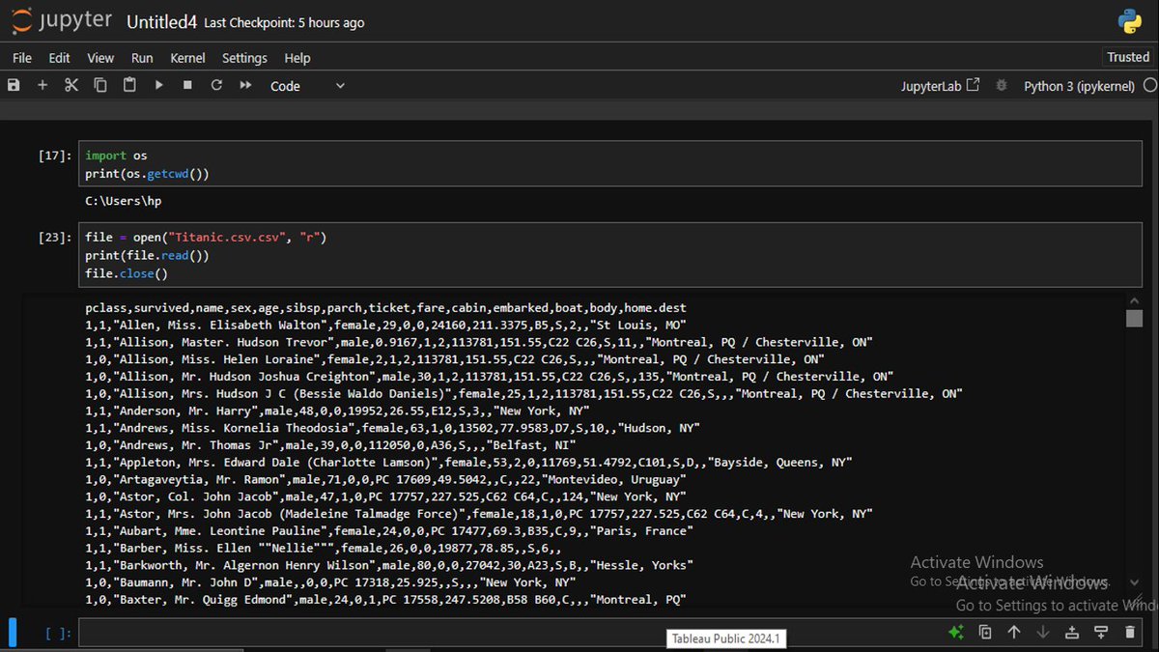Viewport: 1159px width, 652px height.
Task: Click the CSV header line starting pclass,survived
Action: (x=385, y=307)
